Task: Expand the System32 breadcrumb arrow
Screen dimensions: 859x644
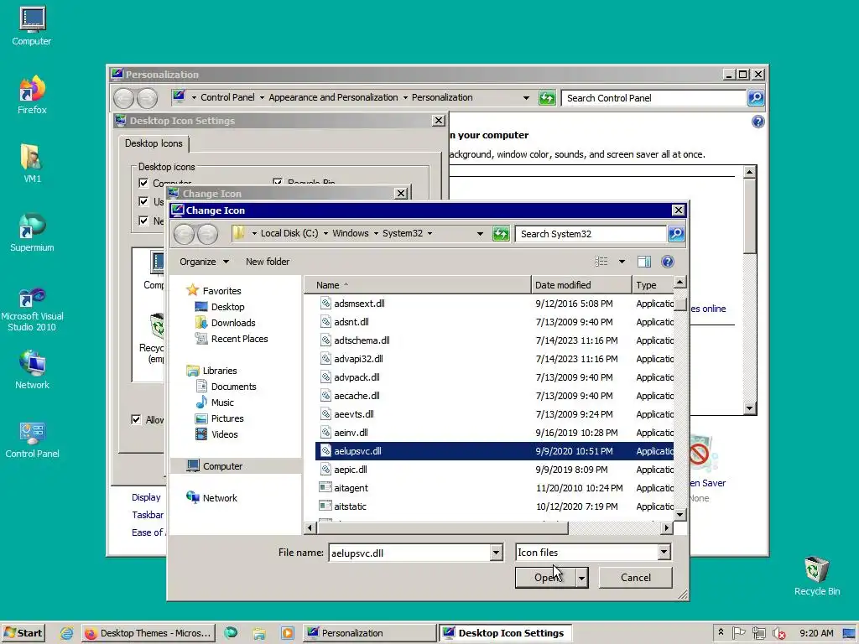Action: coord(429,233)
